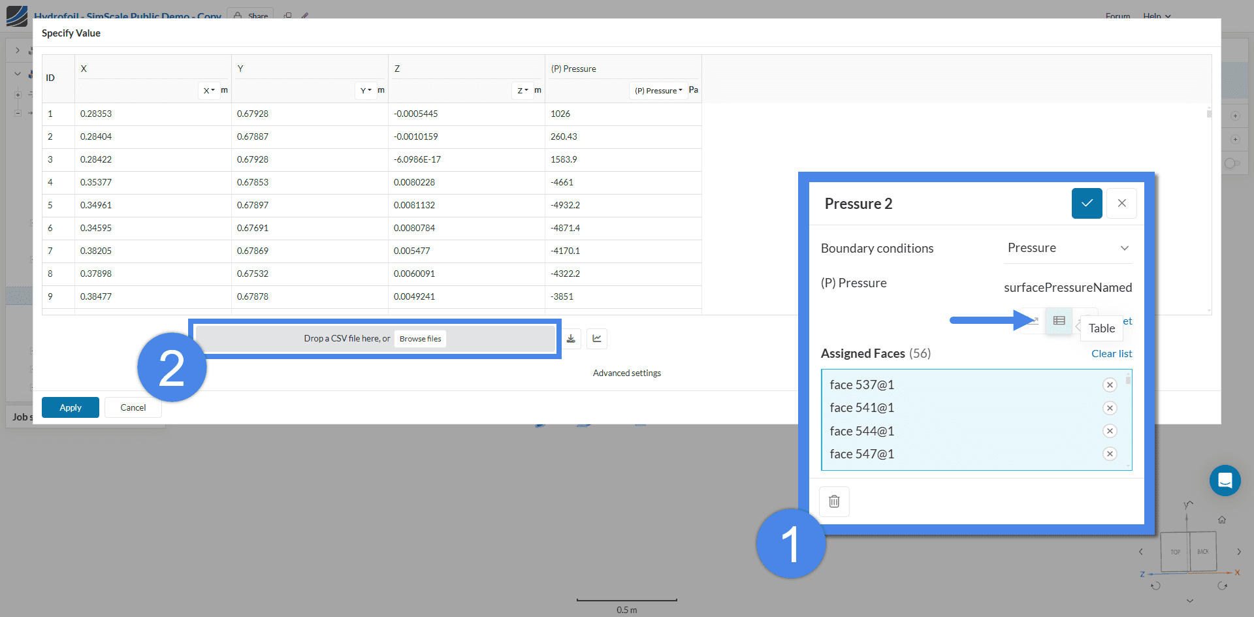Close the Pressure 2 panel
1254x617 pixels.
[1121, 204]
